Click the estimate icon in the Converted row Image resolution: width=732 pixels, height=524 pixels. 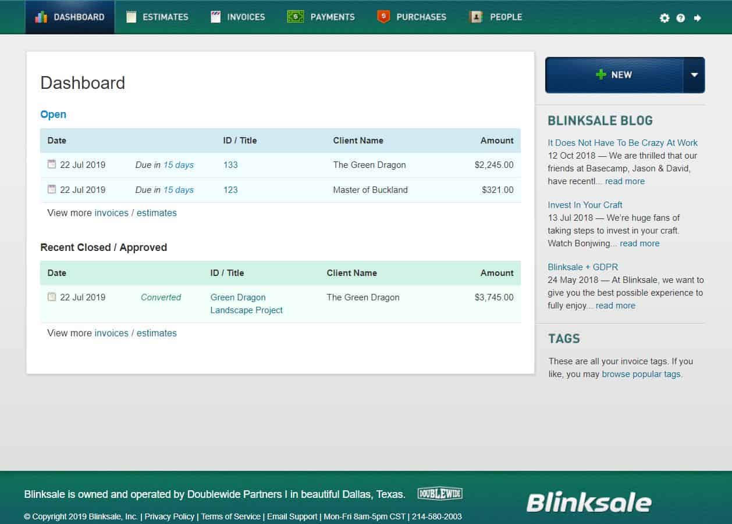pyautogui.click(x=52, y=297)
